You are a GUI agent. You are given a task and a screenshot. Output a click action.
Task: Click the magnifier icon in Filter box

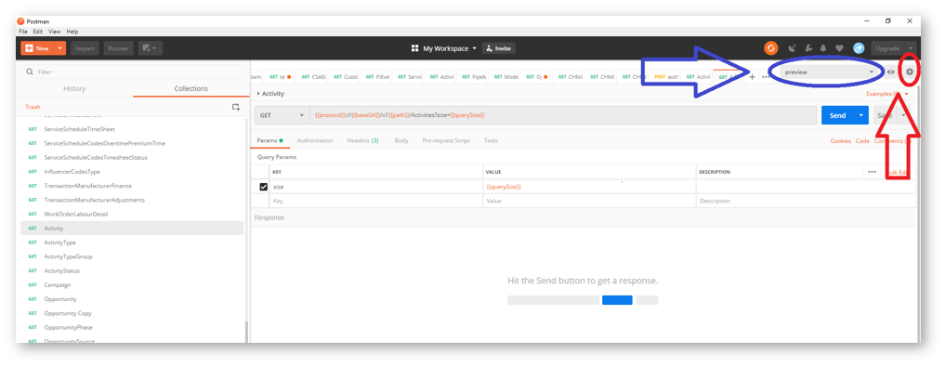tap(29, 72)
